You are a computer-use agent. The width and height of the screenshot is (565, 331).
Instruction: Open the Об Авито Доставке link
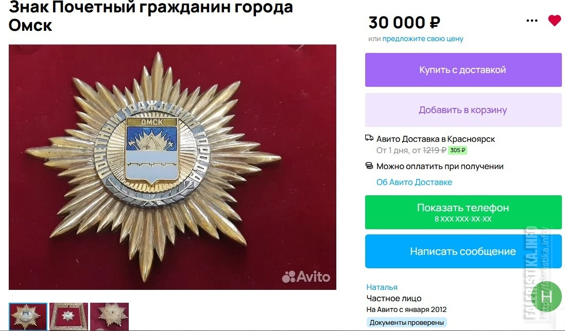(414, 182)
